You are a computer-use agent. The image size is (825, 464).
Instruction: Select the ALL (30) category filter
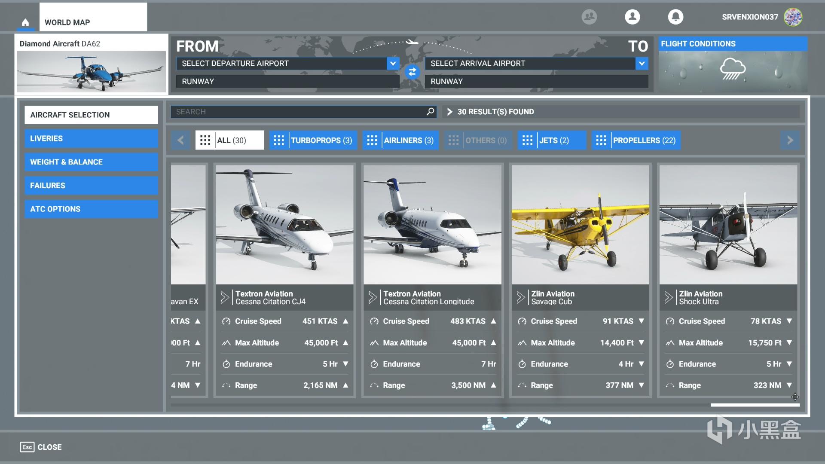[x=230, y=140]
